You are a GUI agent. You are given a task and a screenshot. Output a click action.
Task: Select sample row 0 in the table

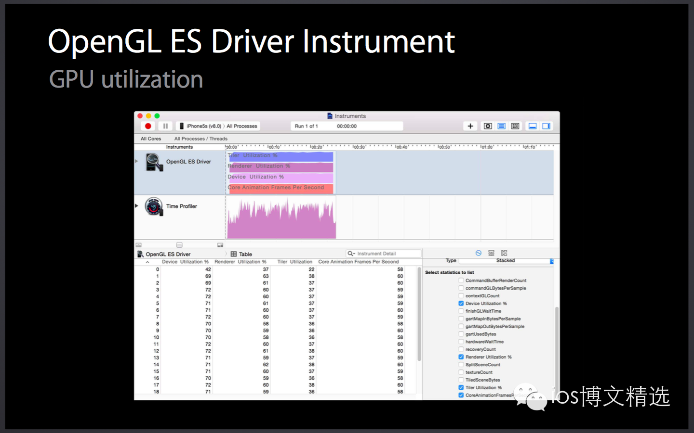tap(275, 269)
